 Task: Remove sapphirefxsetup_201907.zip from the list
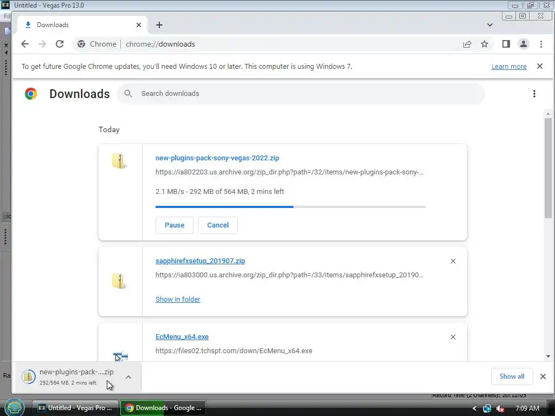tap(453, 261)
